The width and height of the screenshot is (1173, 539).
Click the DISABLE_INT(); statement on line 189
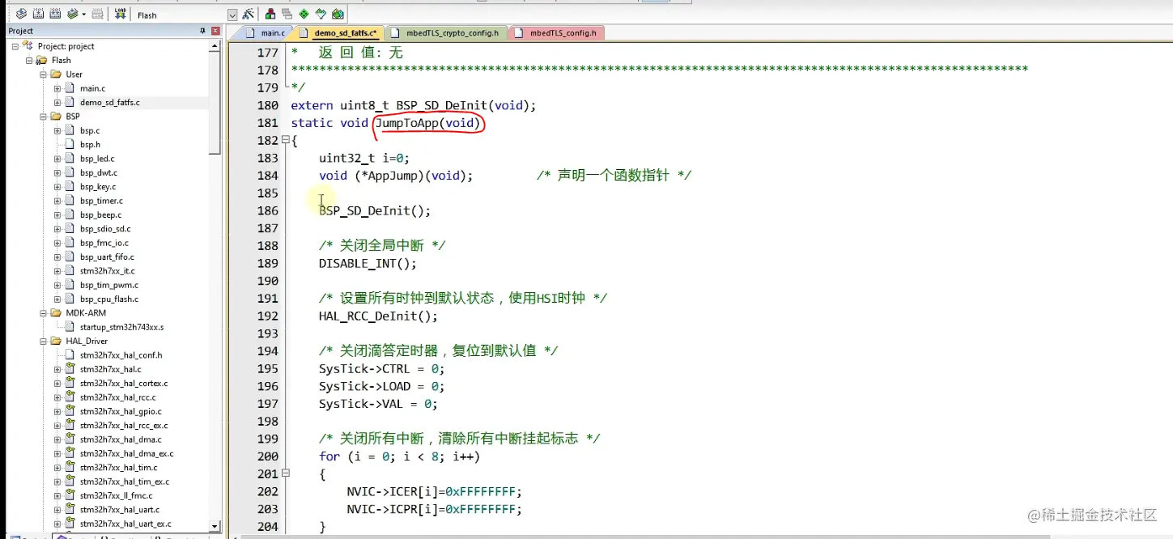[x=368, y=264]
